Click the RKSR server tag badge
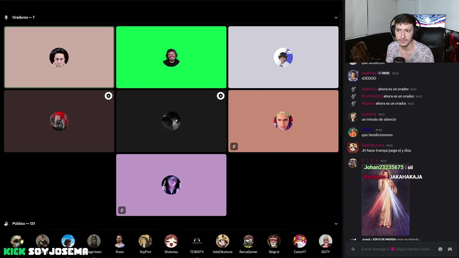 (x=384, y=73)
